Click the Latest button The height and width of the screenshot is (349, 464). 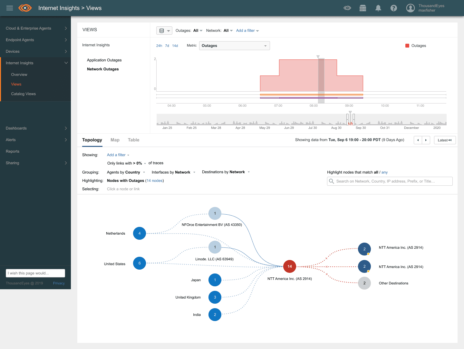click(x=445, y=140)
